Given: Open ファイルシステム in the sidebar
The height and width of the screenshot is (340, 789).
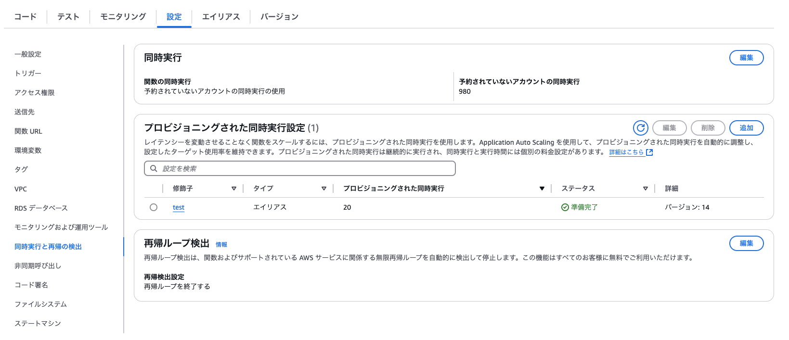Looking at the screenshot, I should [x=41, y=304].
